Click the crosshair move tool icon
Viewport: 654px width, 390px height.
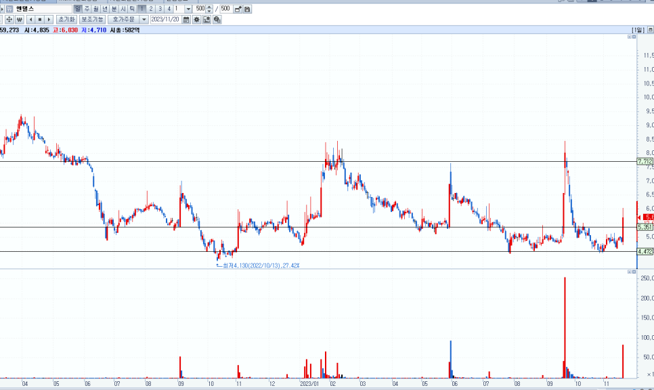(9, 20)
